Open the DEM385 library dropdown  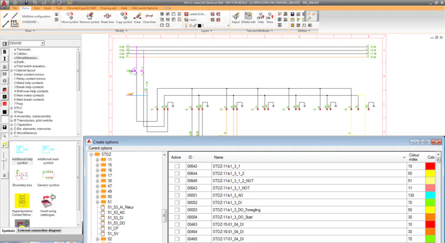pyautogui.click(x=42, y=43)
